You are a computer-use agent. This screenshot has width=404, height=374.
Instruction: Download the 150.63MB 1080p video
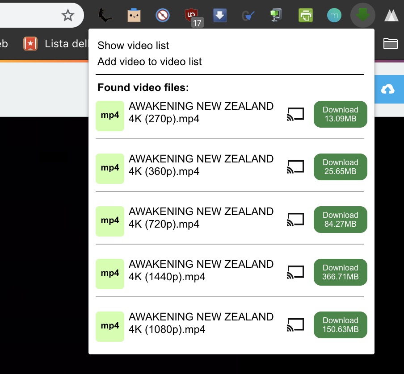pyautogui.click(x=340, y=325)
